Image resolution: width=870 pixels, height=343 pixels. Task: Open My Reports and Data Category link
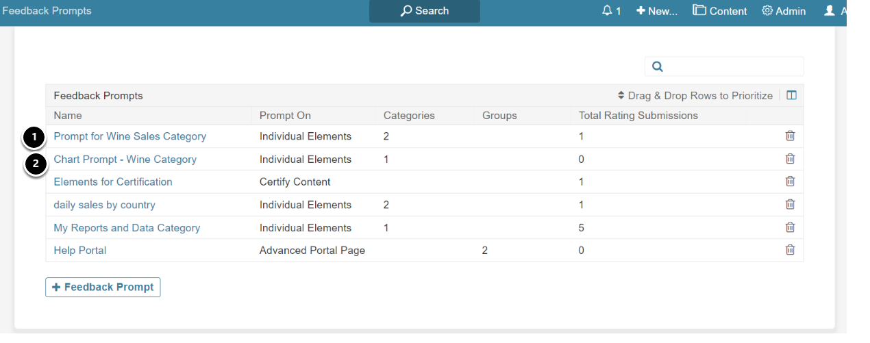click(x=127, y=228)
